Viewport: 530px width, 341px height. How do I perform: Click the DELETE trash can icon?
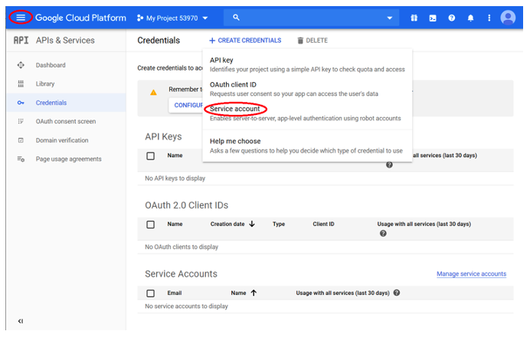300,41
